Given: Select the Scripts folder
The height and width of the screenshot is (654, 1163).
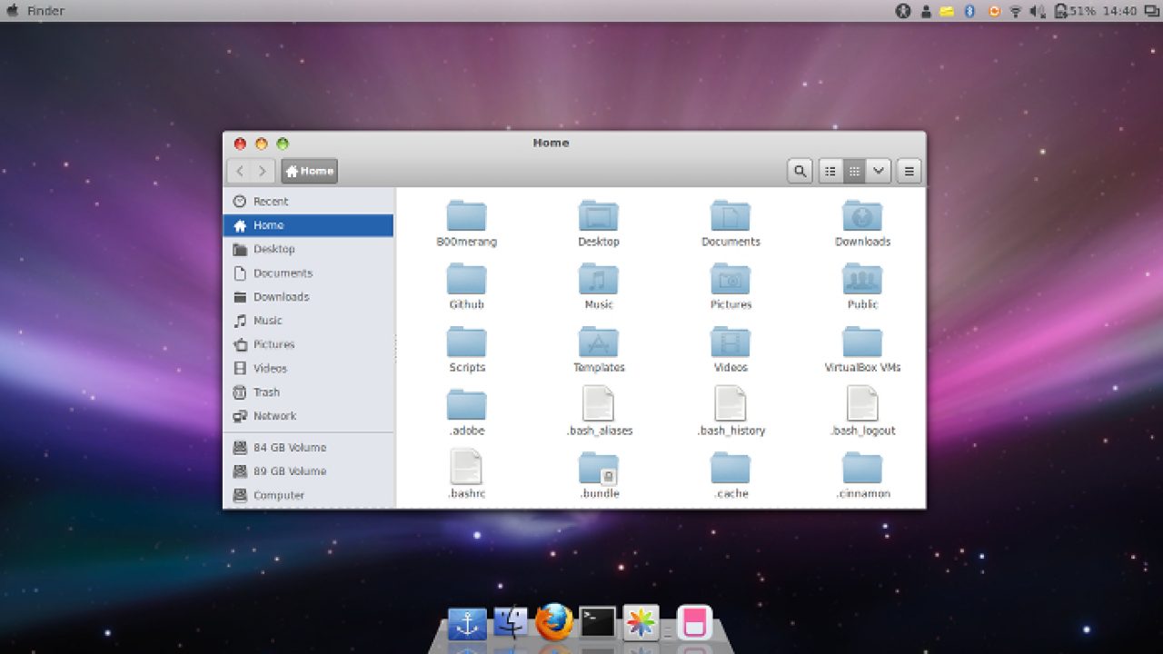Looking at the screenshot, I should (467, 349).
